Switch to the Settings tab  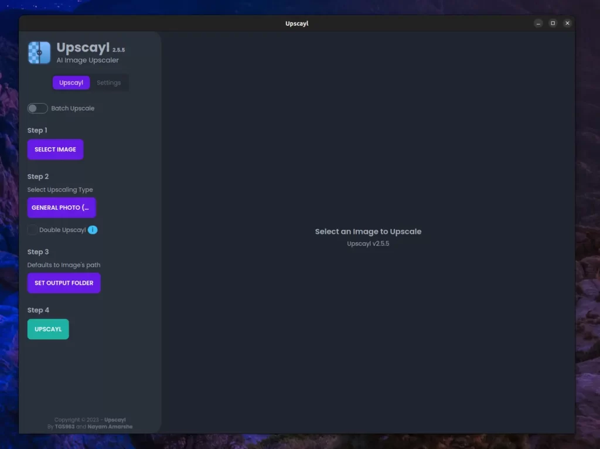108,83
